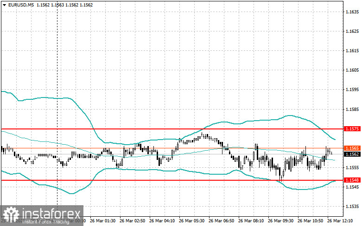Click the 1.1545 price scale value
The image size is (362, 226).
[352, 187]
